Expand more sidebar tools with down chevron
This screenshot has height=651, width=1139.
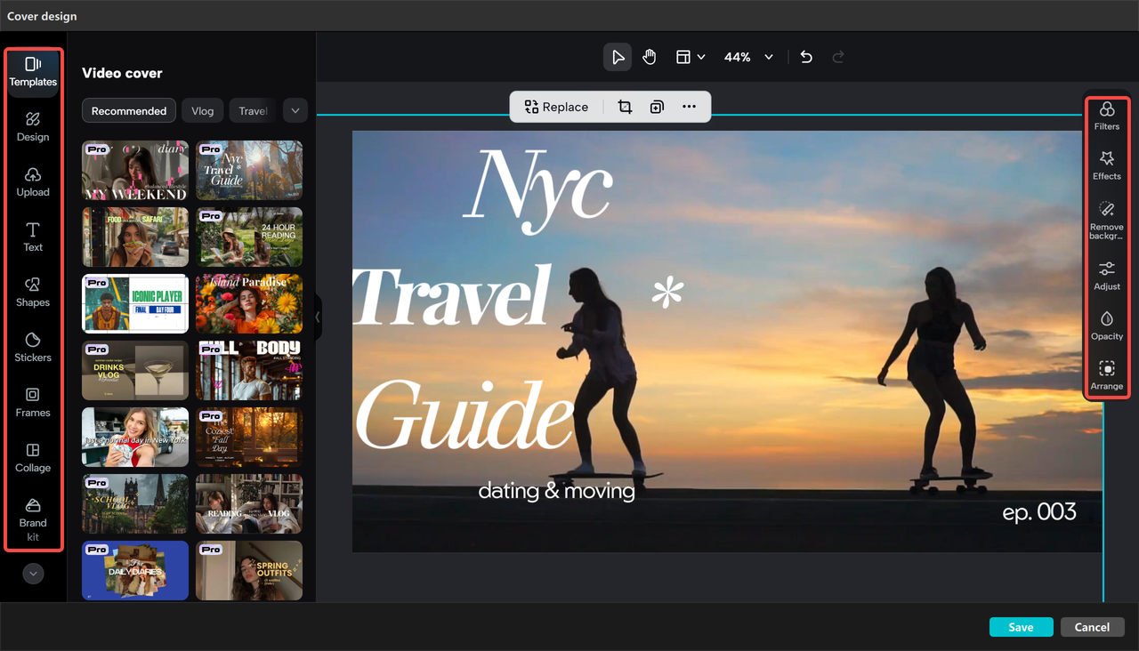33,575
